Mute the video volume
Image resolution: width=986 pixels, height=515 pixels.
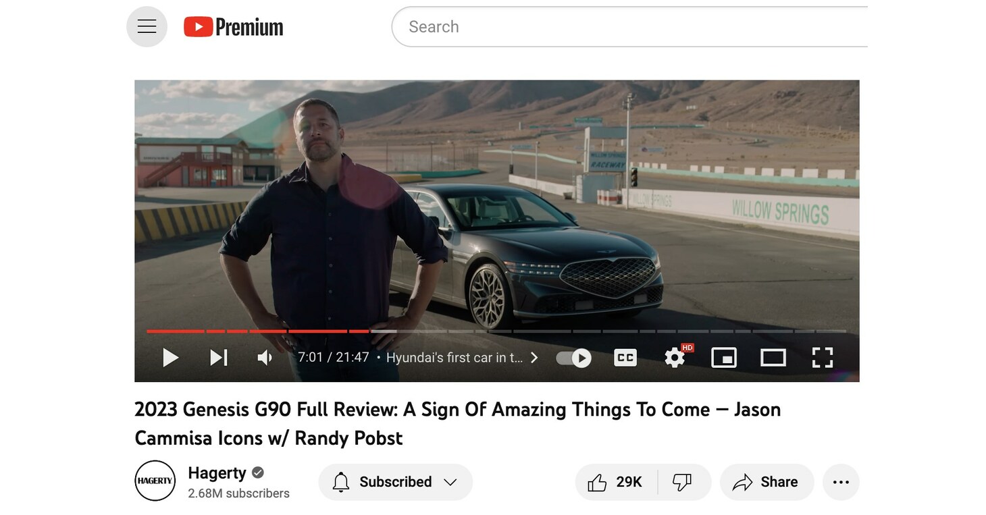coord(265,357)
